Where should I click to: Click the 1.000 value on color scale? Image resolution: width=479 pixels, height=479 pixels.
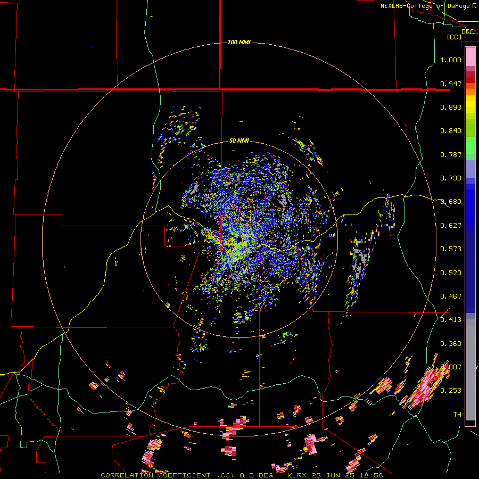point(451,60)
